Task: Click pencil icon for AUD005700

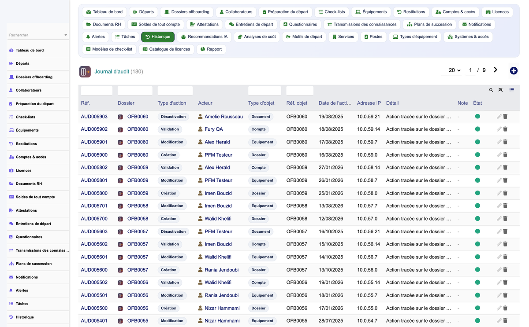Action: (499, 219)
